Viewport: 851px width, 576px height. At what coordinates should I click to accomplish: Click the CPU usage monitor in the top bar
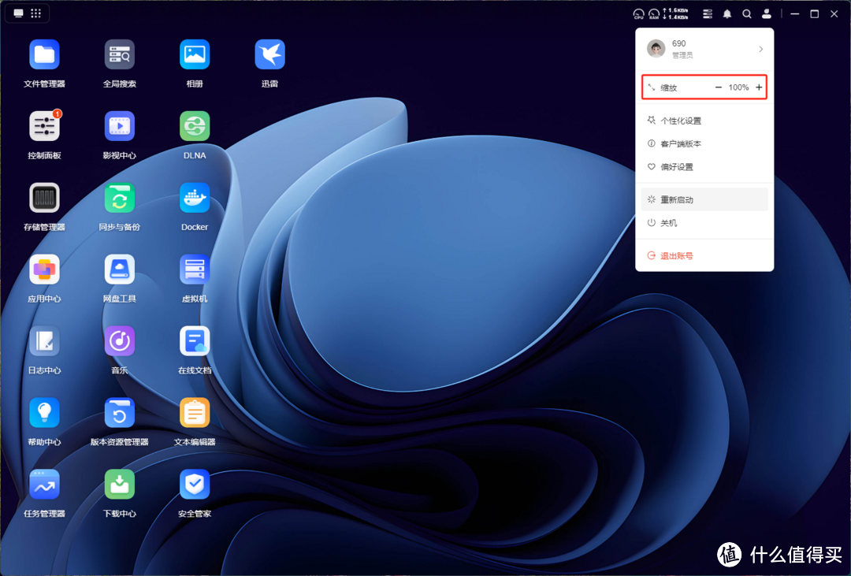click(638, 13)
